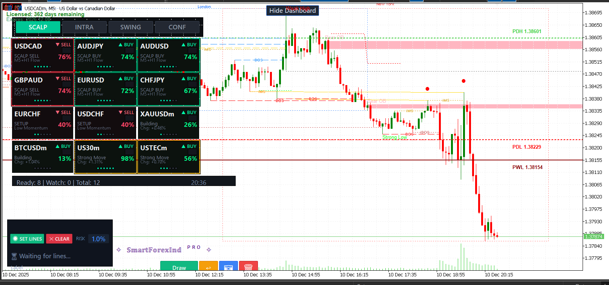Viewport: 609px width, 285px height.
Task: Click the green BUY arrow on AUDUSD
Action: [x=184, y=44]
